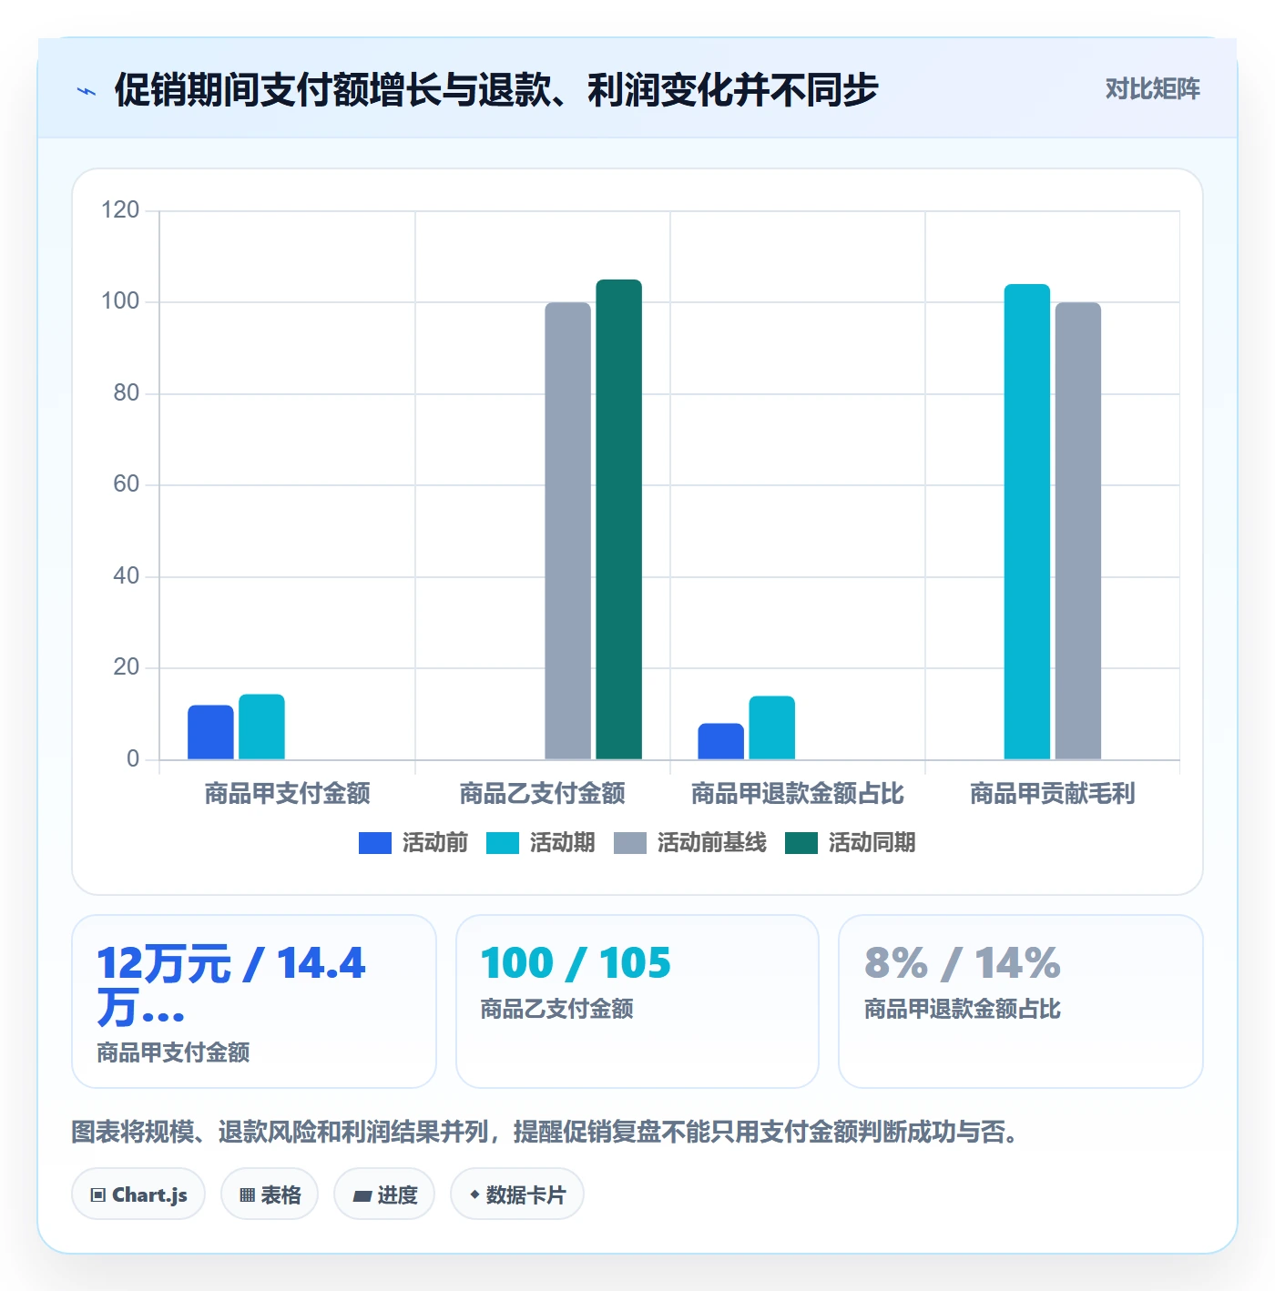Viewport: 1275px width, 1291px height.
Task: Click the 20 y-axis tick label
Action: [126, 667]
